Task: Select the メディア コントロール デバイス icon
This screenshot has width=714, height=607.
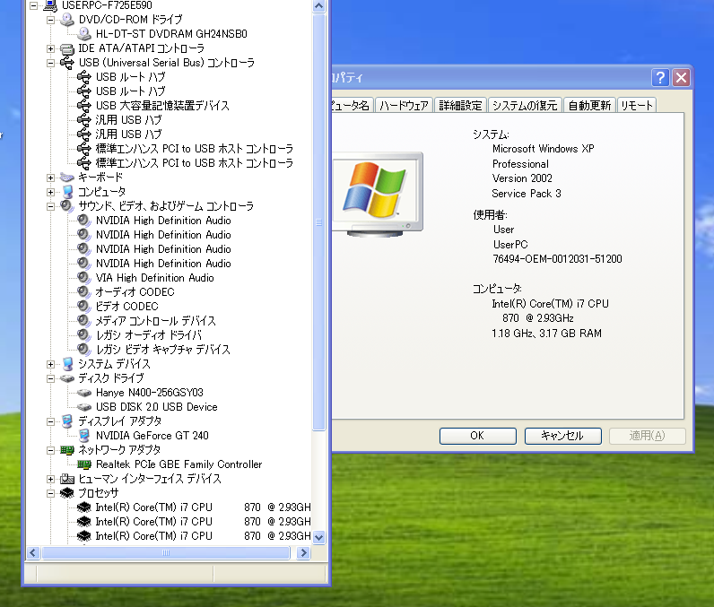Action: [x=83, y=321]
